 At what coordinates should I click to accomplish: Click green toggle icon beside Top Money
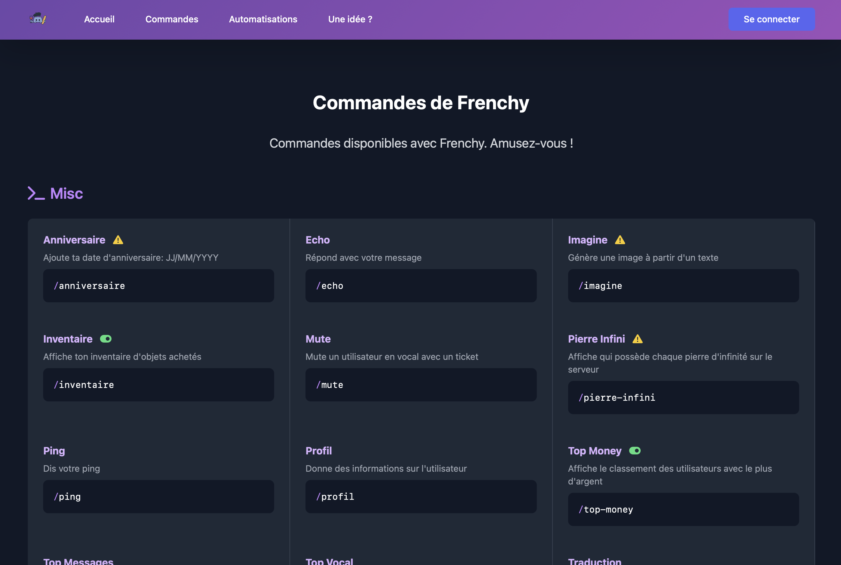[635, 451]
